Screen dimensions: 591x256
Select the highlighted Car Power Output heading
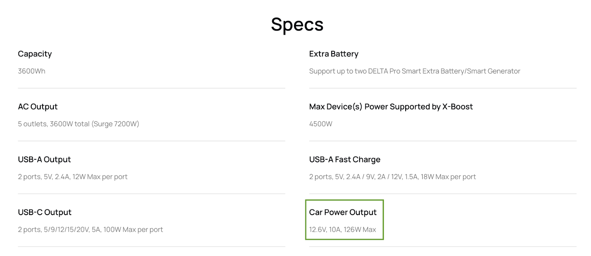tap(343, 212)
